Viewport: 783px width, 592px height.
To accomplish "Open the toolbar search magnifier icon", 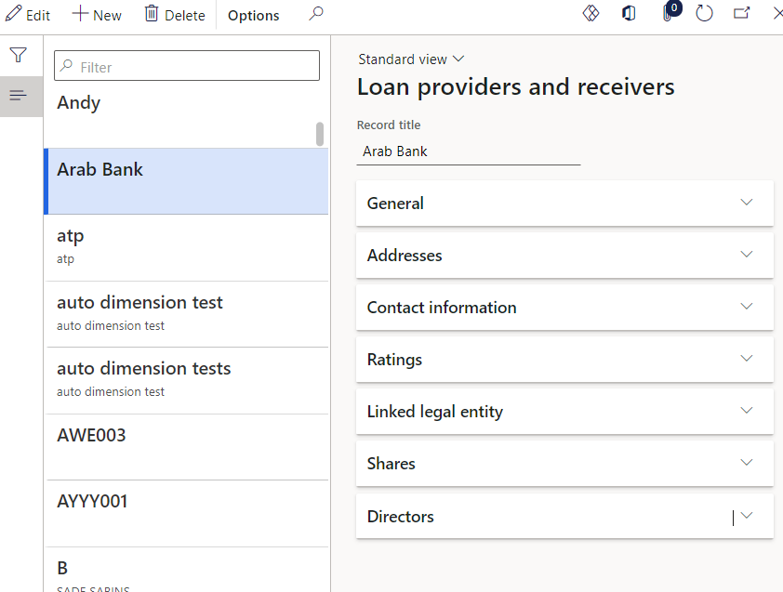I will pyautogui.click(x=315, y=15).
